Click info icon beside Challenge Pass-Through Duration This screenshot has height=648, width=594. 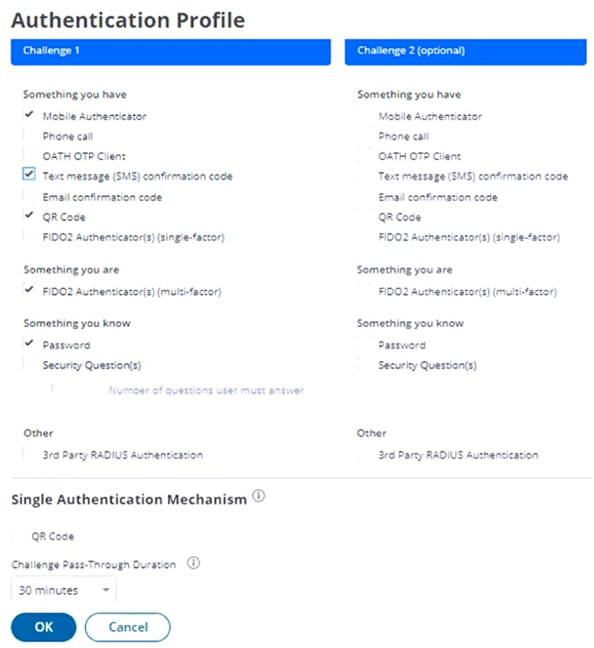pos(194,563)
